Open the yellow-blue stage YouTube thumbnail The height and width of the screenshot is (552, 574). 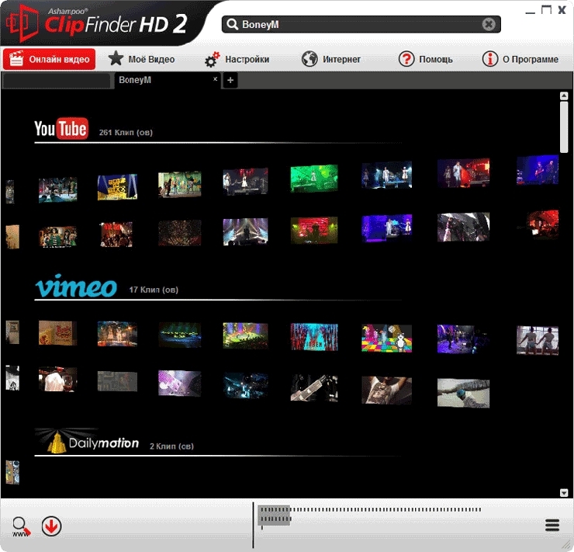(x=117, y=187)
